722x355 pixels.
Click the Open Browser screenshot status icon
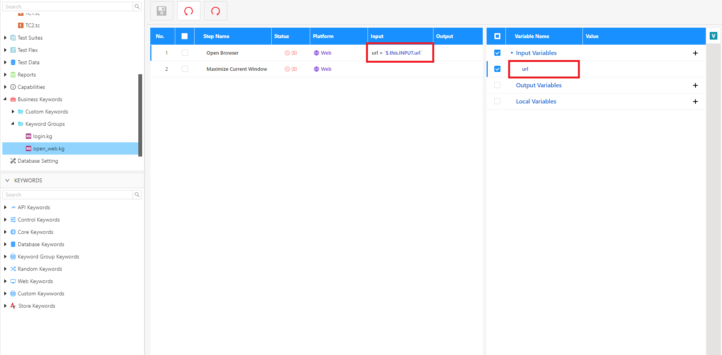click(294, 53)
